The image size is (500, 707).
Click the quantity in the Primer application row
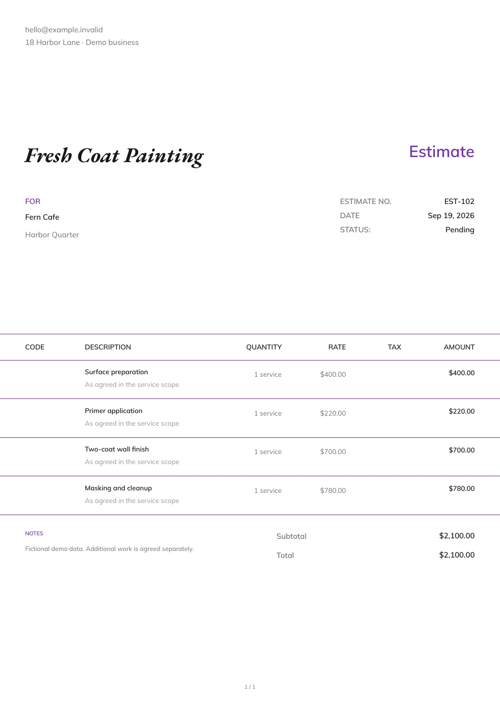click(268, 413)
